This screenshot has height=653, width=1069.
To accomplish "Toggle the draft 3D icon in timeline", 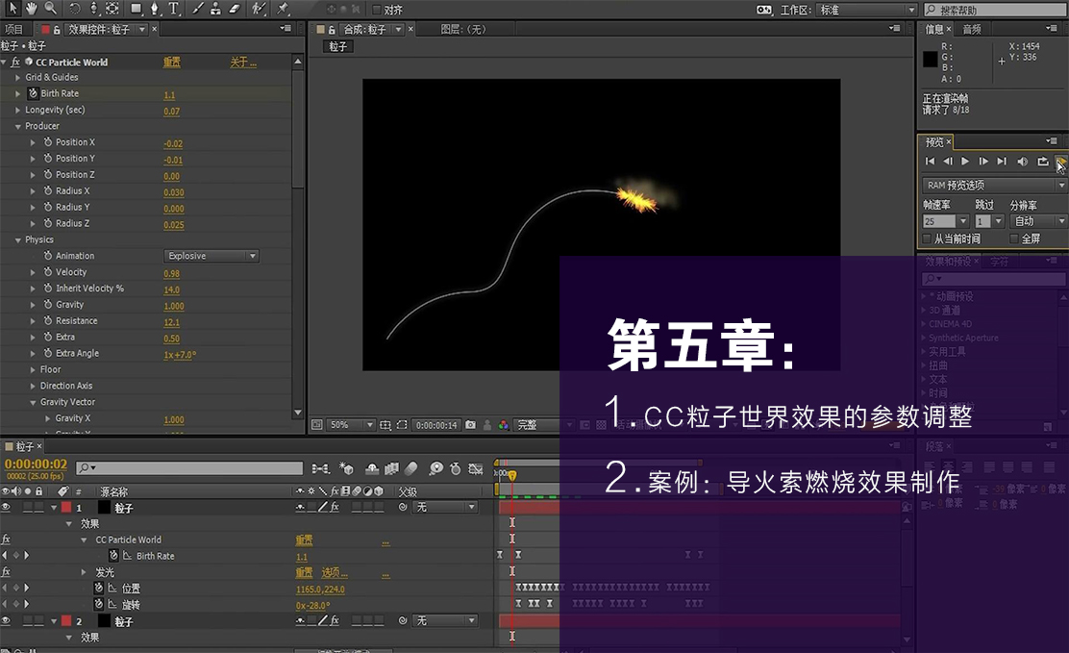I will click(x=347, y=468).
